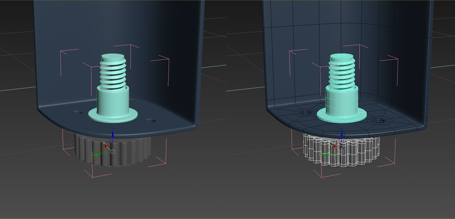Screen dimensions: 455x219
Task: Click the white square gizmo handle in shaded view
Action: pos(112,152)
